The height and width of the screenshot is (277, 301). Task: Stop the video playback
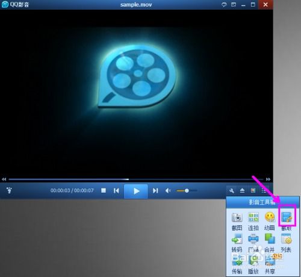tap(104, 190)
